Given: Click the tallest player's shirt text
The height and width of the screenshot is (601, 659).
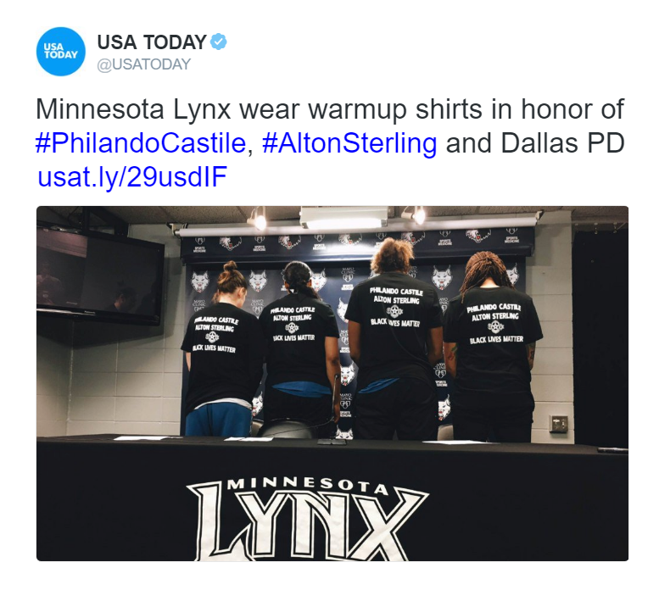Looking at the screenshot, I should [x=395, y=307].
